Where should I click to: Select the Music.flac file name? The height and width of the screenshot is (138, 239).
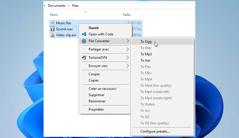tap(63, 23)
